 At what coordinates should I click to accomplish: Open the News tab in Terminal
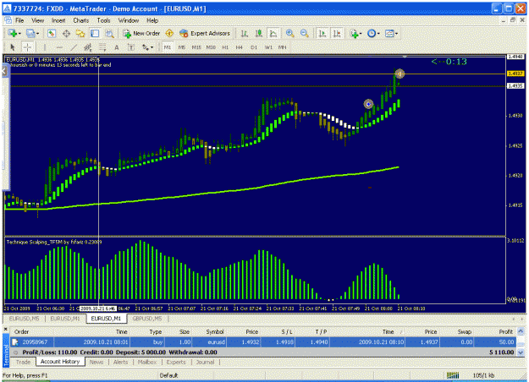96,362
